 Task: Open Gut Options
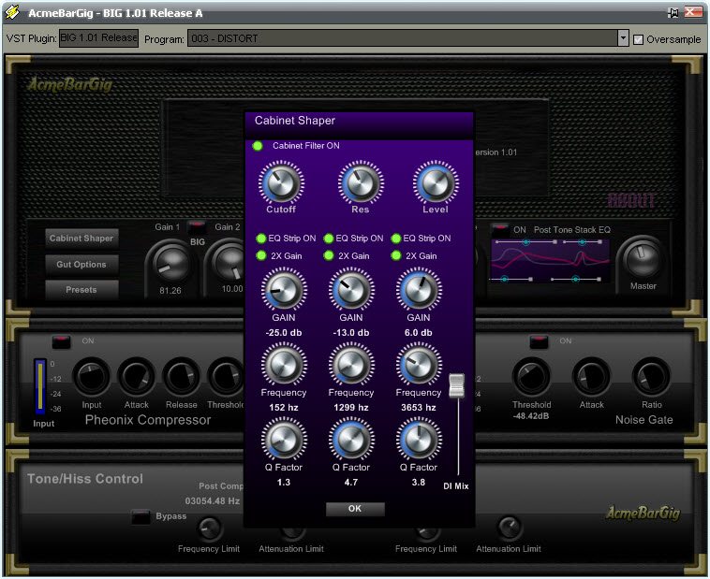81,265
